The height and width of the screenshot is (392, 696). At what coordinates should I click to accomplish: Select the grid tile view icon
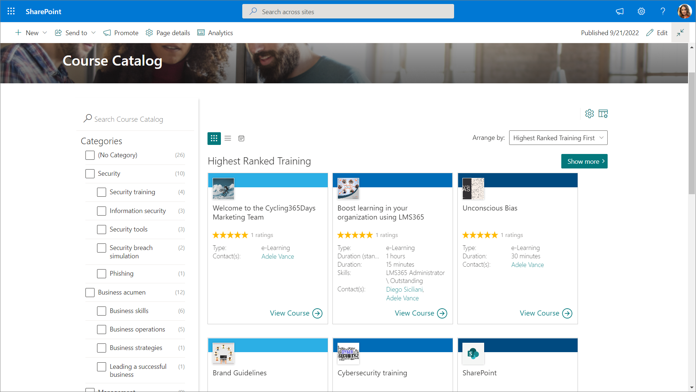pyautogui.click(x=214, y=138)
